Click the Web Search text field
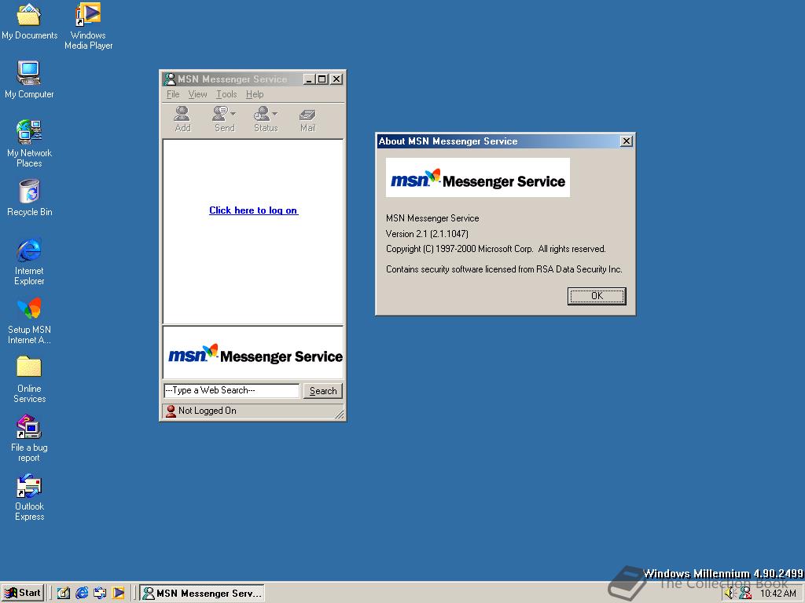 [232, 391]
